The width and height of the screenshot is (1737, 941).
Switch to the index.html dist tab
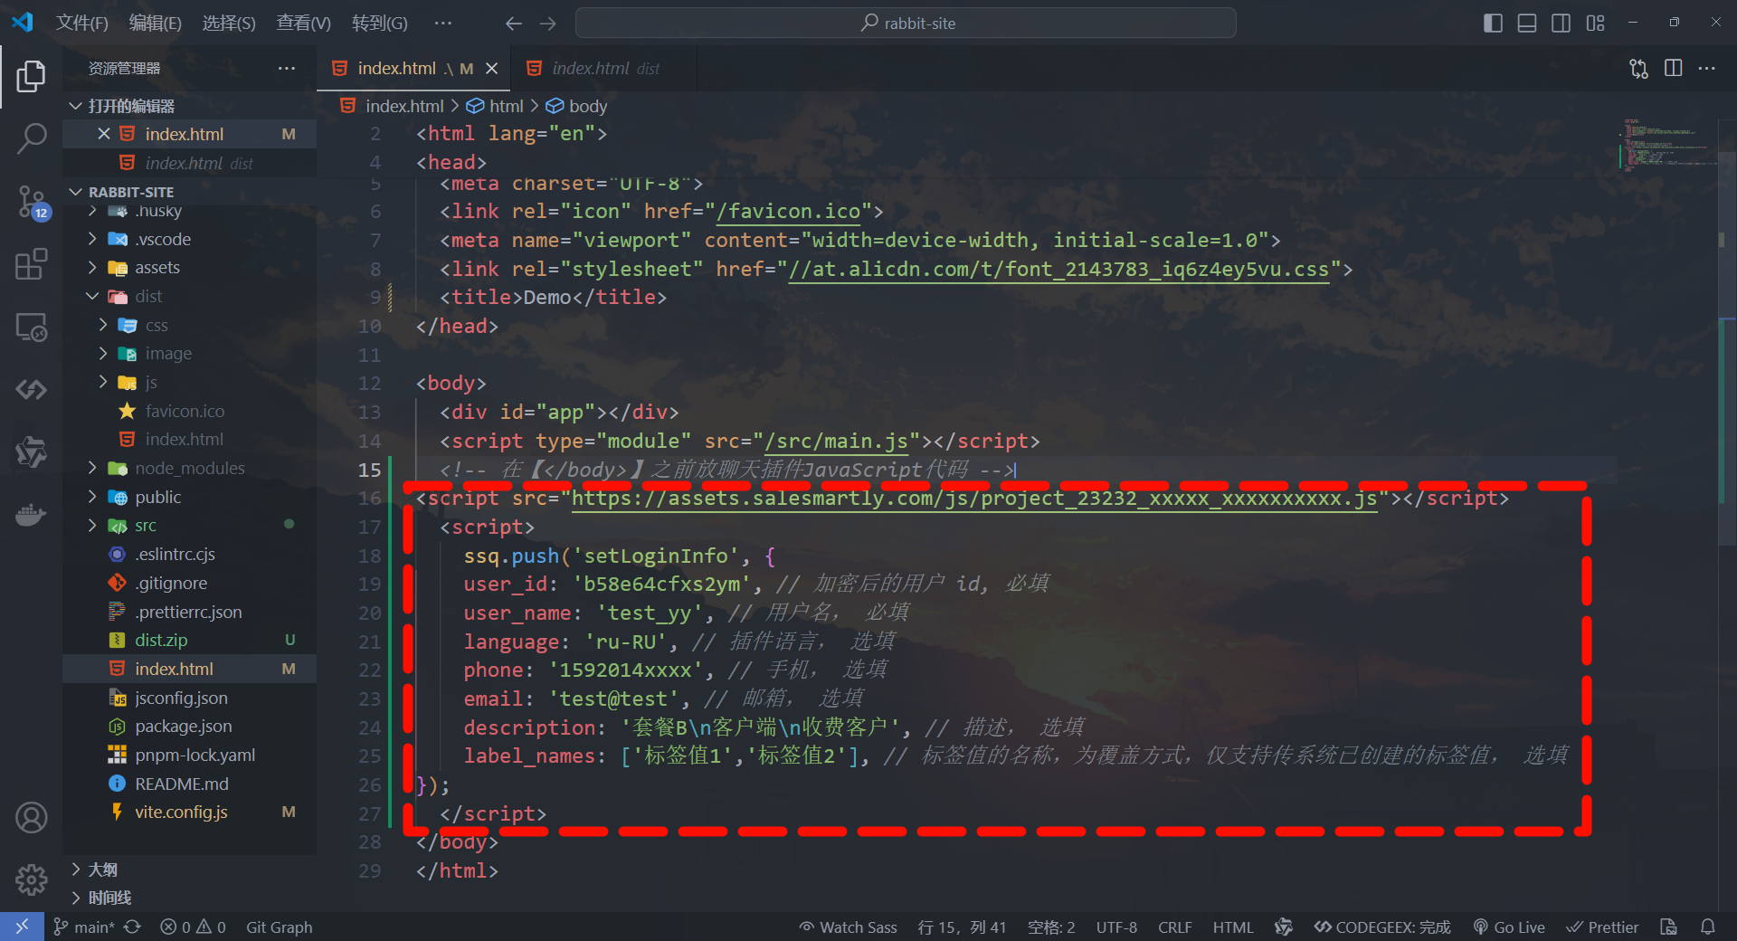[604, 69]
